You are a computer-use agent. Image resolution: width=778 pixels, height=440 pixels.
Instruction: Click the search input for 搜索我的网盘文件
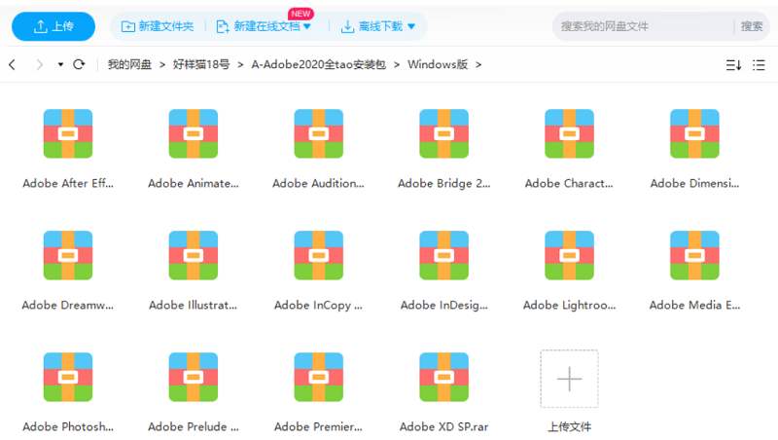(642, 26)
